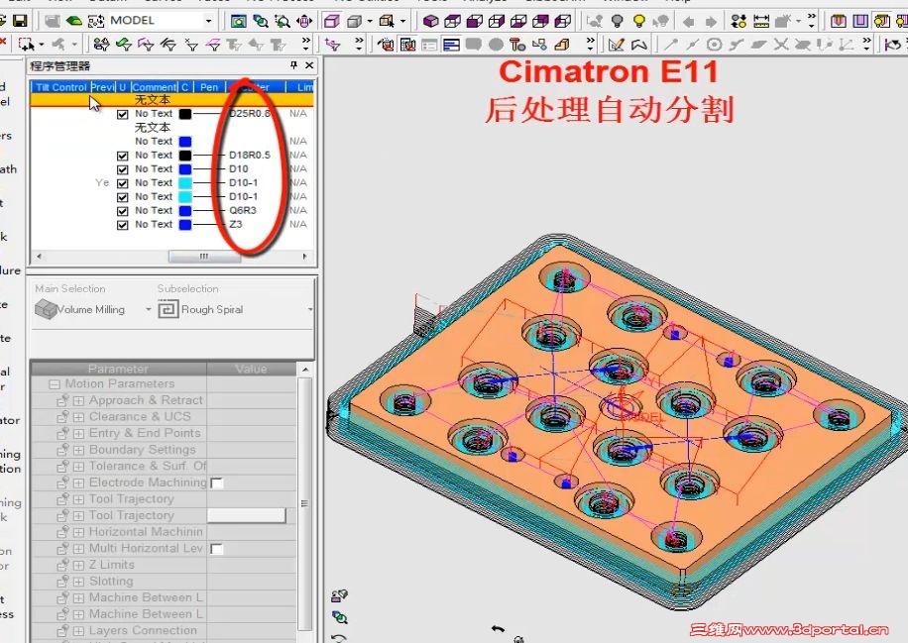
Task: Click the polyline curve icon beside pencil
Action: pos(638,44)
